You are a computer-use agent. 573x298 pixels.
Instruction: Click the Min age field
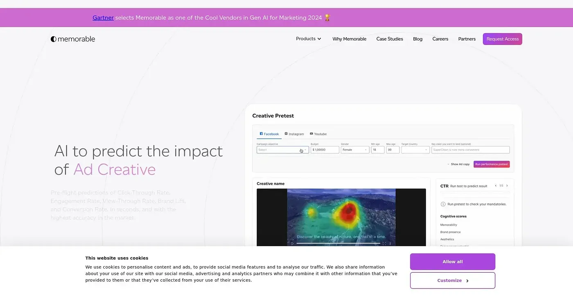[x=378, y=150]
